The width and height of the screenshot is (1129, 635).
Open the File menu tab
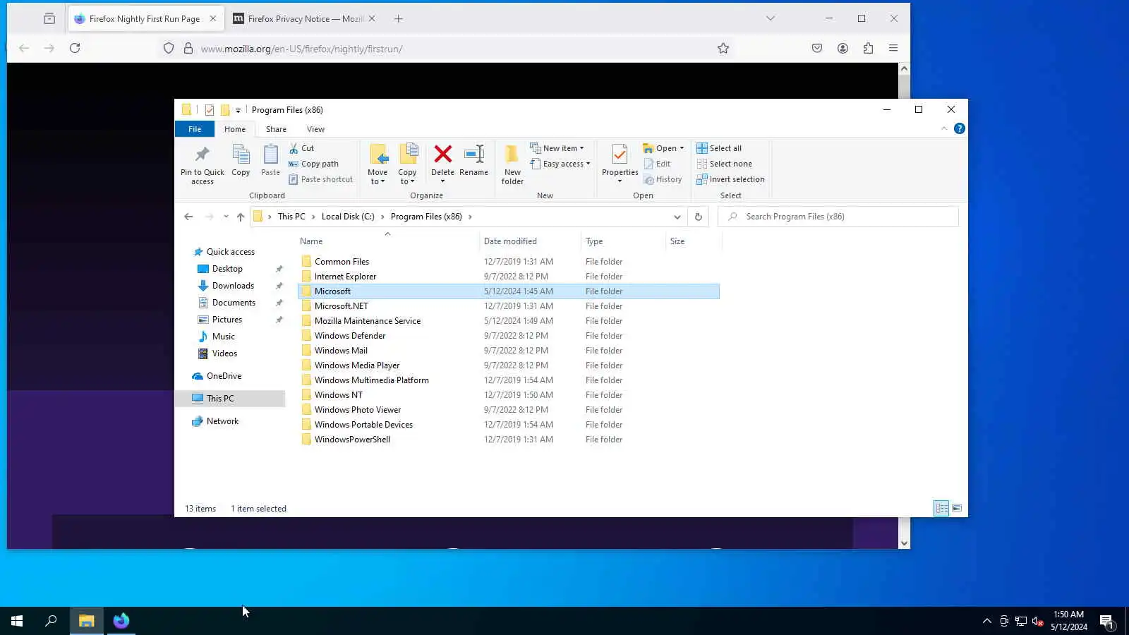click(x=195, y=129)
